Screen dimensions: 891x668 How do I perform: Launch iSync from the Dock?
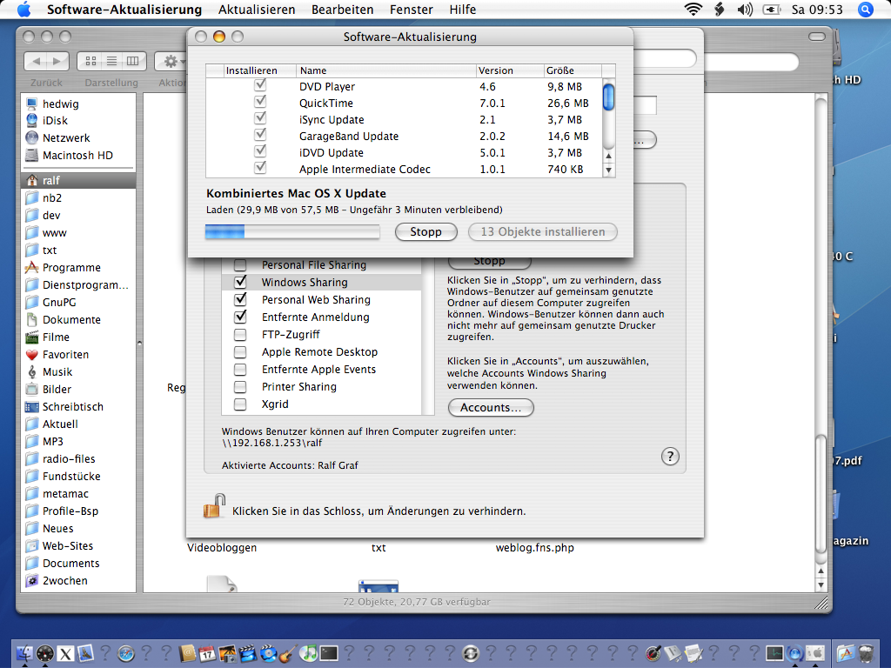471,653
